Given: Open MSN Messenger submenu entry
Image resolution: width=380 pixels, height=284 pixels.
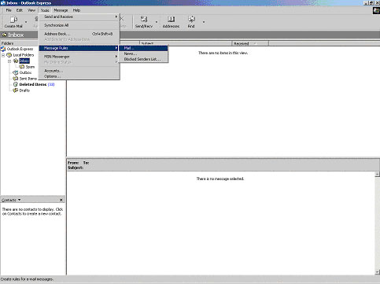Looking at the screenshot, I should pos(79,57).
